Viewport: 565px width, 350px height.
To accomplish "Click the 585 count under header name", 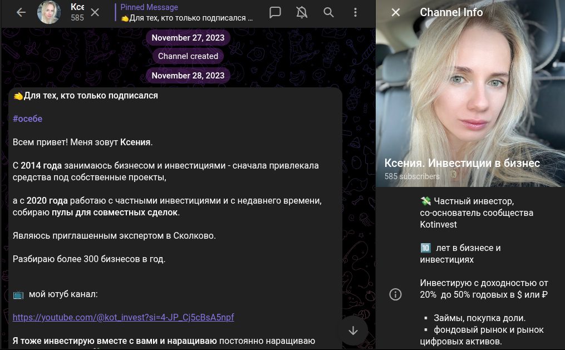I will pyautogui.click(x=77, y=18).
